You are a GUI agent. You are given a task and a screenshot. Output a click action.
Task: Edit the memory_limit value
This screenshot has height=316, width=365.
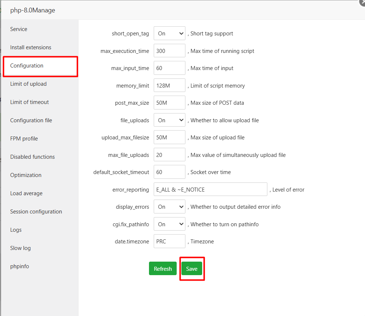tap(169, 85)
